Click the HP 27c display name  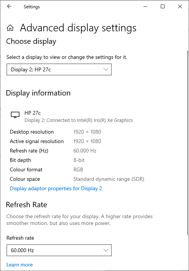(x=33, y=113)
